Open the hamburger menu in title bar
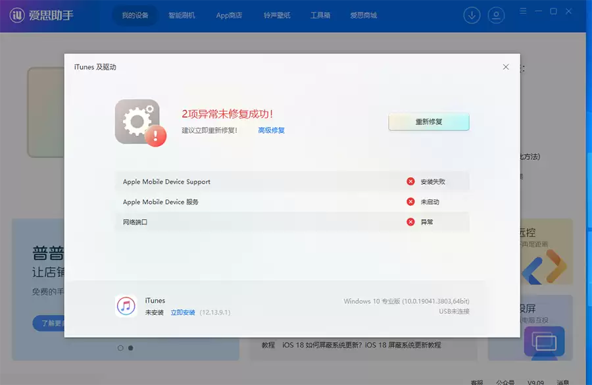Screen dimensions: 592x385 pyautogui.click(x=523, y=11)
